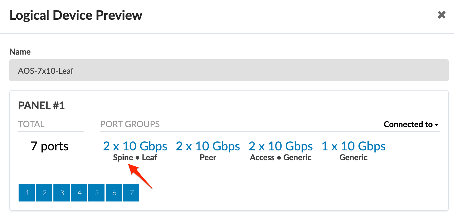454x216 pixels.
Task: Select the 2 x 10 Gbps Access Generic group
Action: tap(281, 146)
